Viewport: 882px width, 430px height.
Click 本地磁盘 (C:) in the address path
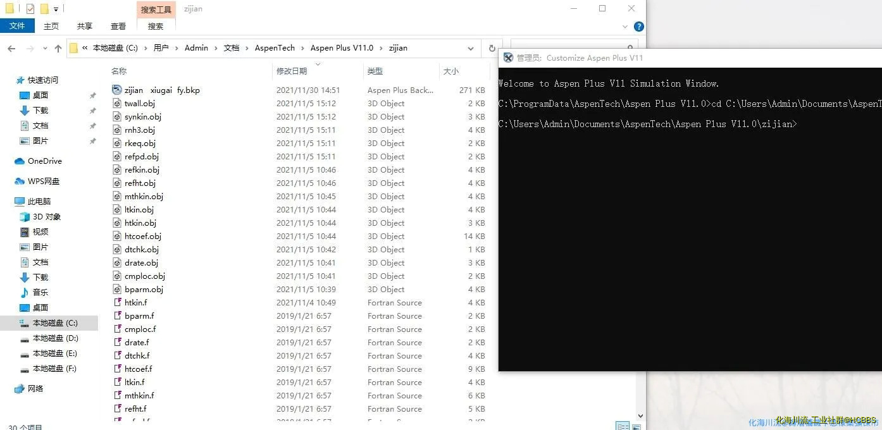point(115,48)
